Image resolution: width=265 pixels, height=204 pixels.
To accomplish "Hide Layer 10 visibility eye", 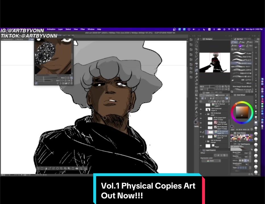I will click(x=201, y=137).
